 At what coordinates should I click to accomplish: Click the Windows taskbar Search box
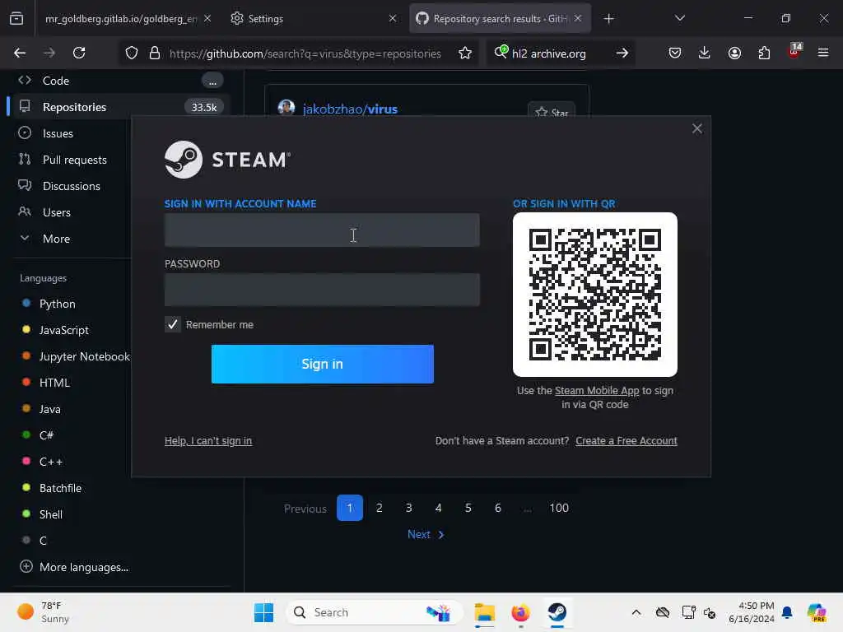(375, 612)
